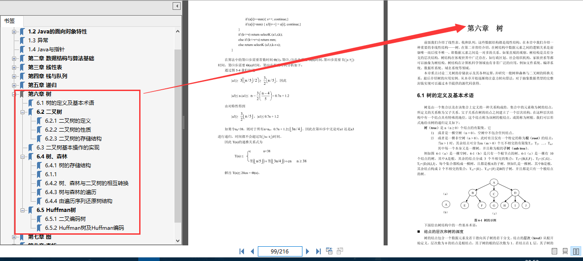Collapse the bookmark side panel

[177, 6]
